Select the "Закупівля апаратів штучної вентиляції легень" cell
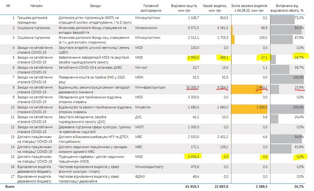314x191 pixels. click(94, 48)
